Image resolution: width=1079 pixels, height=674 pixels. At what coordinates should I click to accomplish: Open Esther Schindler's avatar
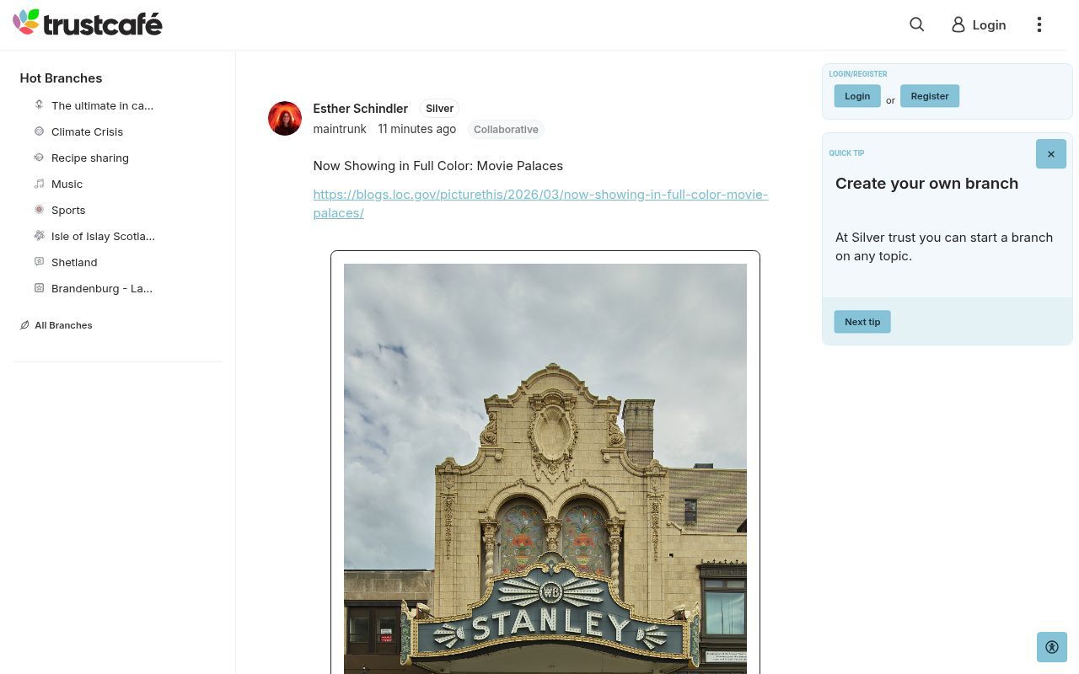(x=285, y=119)
